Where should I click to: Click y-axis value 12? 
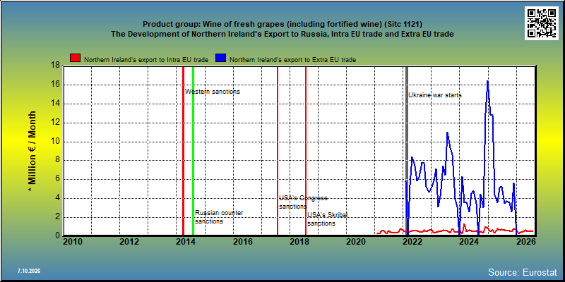pos(54,122)
